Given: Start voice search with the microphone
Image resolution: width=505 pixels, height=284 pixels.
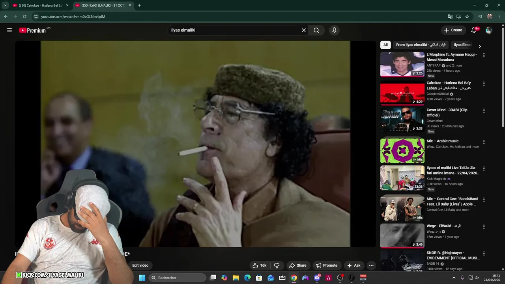Looking at the screenshot, I should point(334,30).
